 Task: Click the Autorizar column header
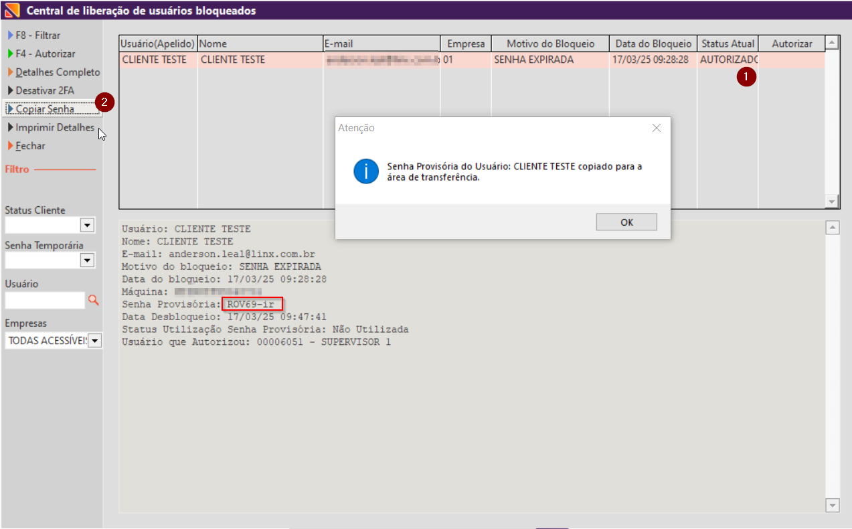point(792,44)
